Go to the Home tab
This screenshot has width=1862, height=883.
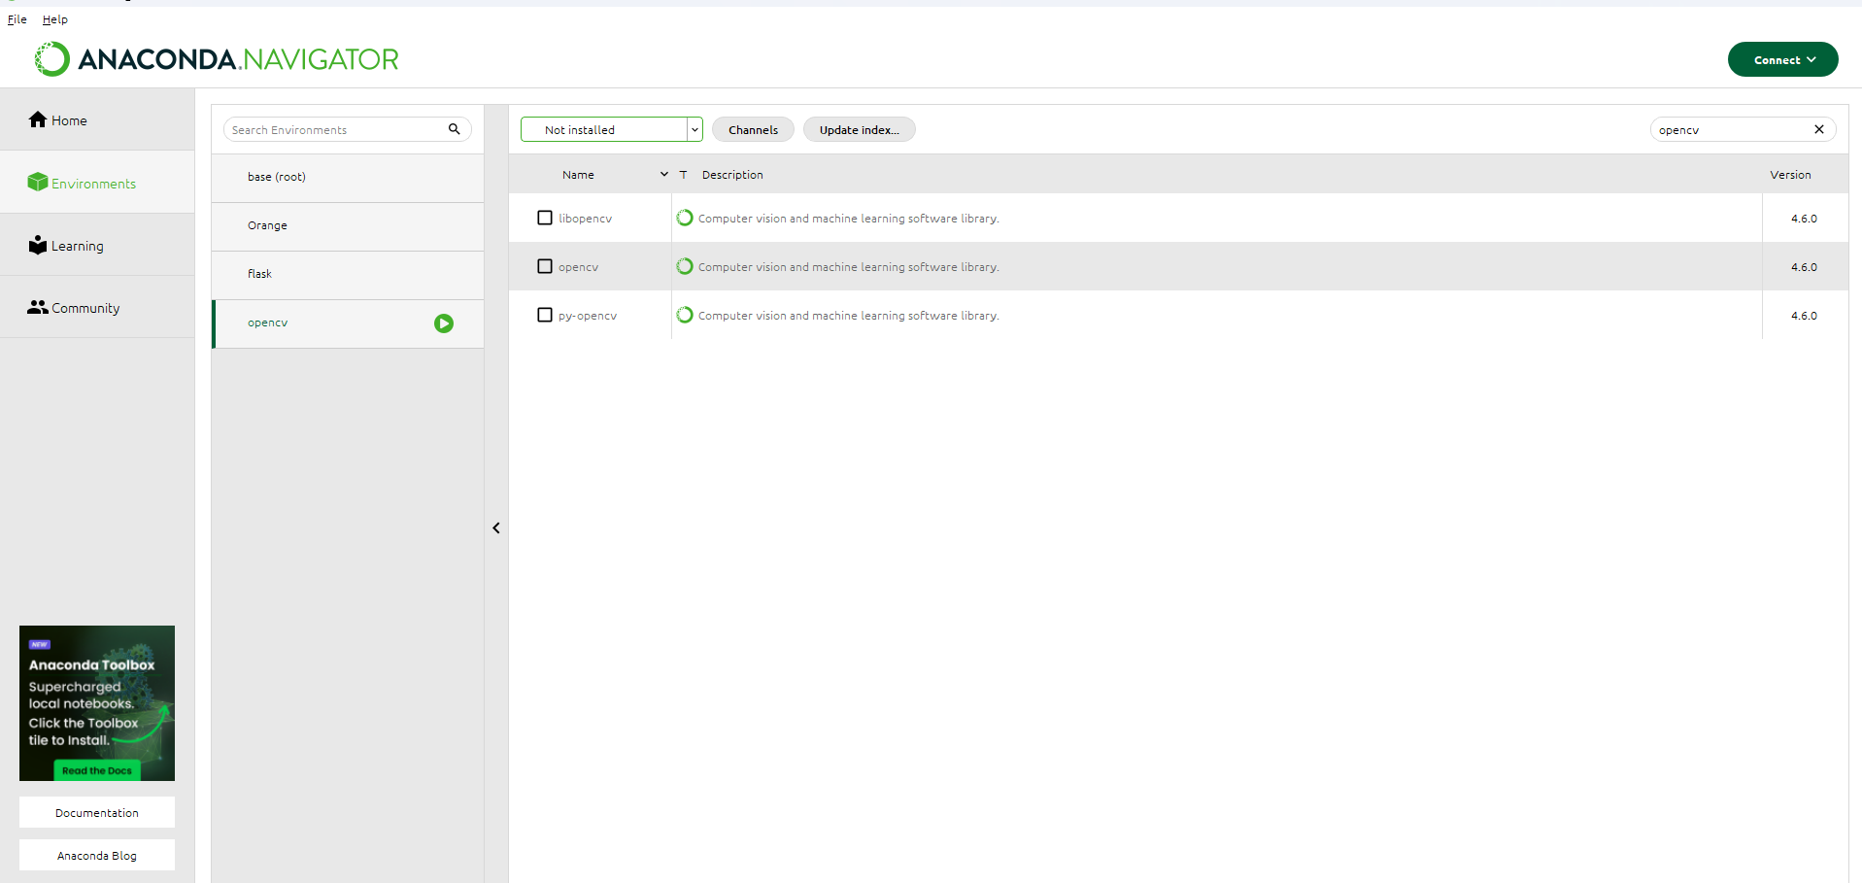point(97,119)
